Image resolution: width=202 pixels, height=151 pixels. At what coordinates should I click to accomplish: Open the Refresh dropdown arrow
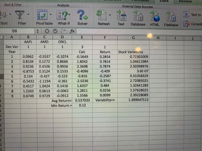(x=110, y=15)
